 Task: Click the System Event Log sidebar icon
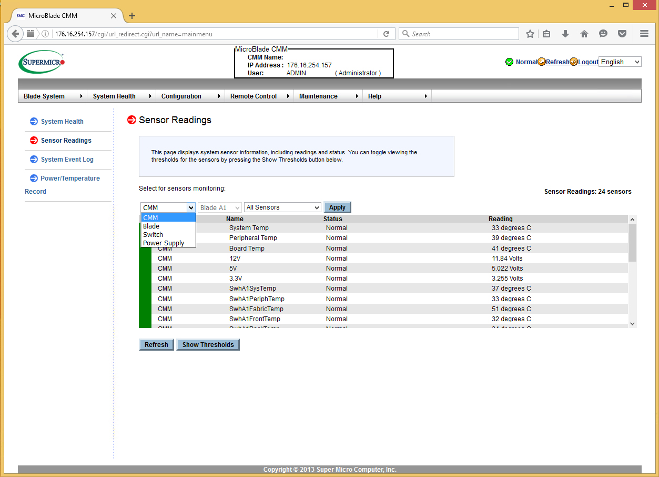click(x=34, y=160)
